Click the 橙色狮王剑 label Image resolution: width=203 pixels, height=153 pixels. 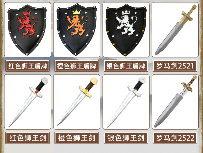click(77, 138)
